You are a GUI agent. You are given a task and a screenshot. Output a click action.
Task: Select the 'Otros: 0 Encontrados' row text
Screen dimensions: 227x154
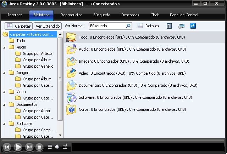tap(132, 109)
